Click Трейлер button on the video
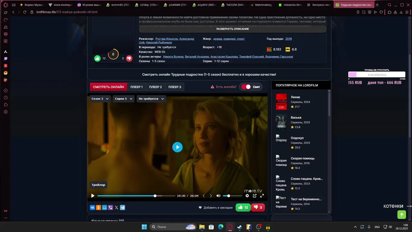 click(x=98, y=185)
